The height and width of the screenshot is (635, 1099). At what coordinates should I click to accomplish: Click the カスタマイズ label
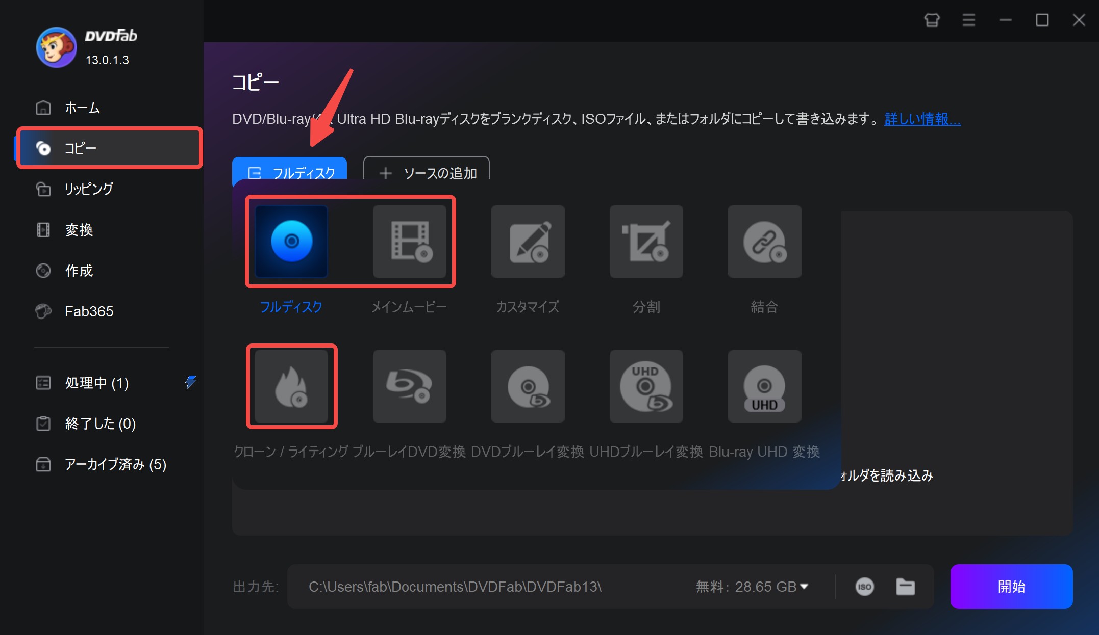click(528, 307)
